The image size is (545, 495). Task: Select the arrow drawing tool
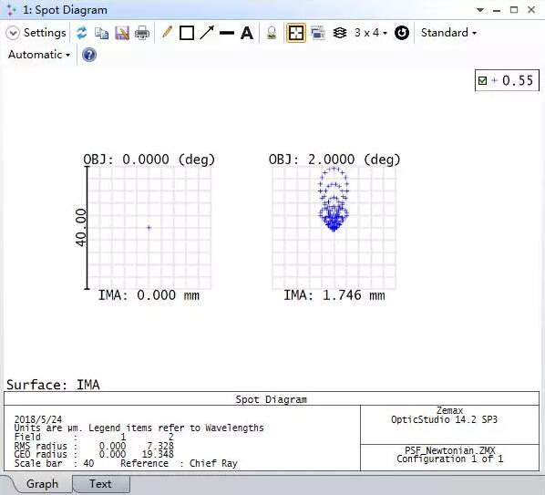(207, 33)
